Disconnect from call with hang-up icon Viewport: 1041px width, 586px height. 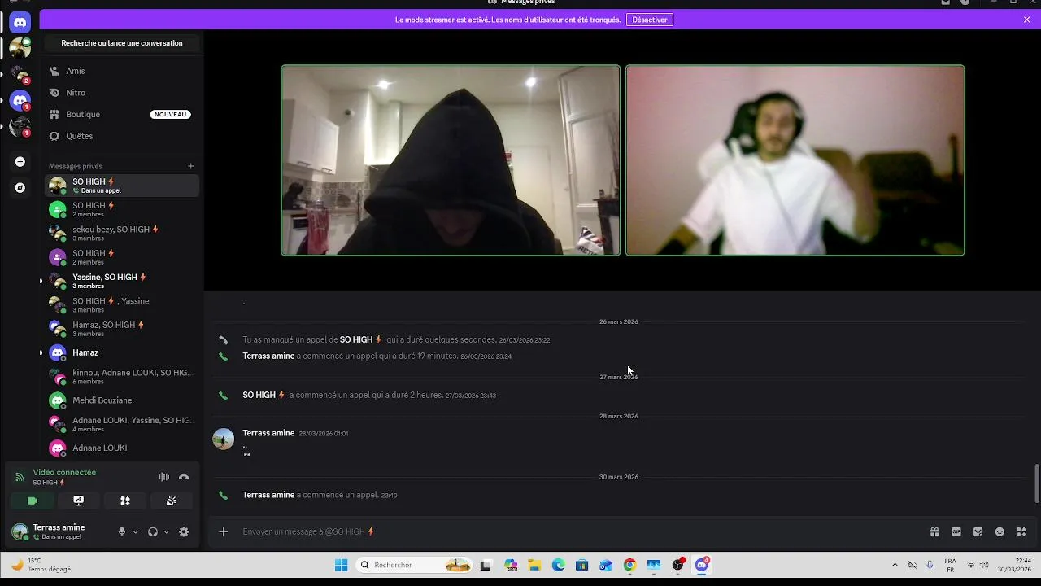[x=184, y=477]
